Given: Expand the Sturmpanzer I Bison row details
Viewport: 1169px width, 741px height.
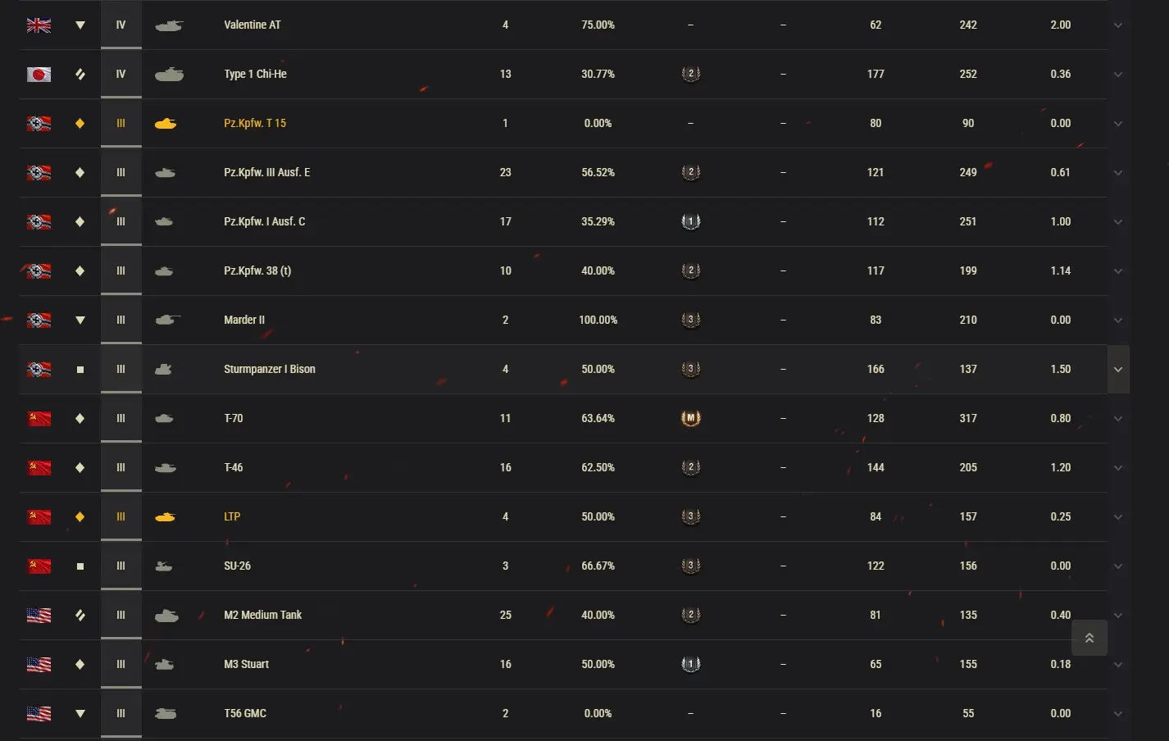Looking at the screenshot, I should 1118,370.
